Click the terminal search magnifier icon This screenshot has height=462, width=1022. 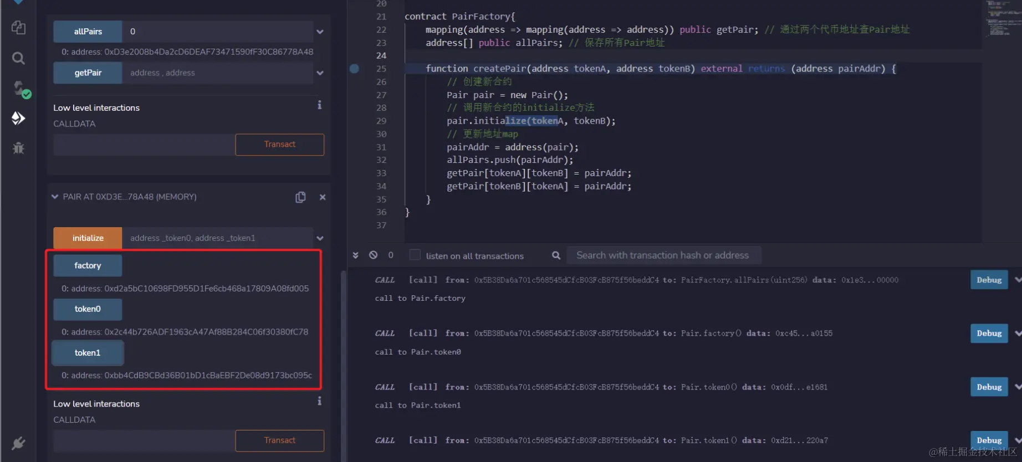[556, 255]
